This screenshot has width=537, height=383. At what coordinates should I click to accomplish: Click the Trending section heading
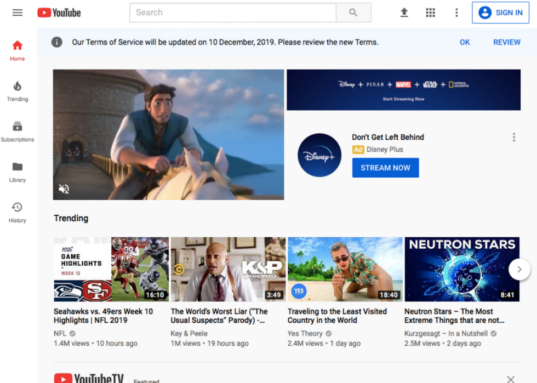(x=71, y=218)
